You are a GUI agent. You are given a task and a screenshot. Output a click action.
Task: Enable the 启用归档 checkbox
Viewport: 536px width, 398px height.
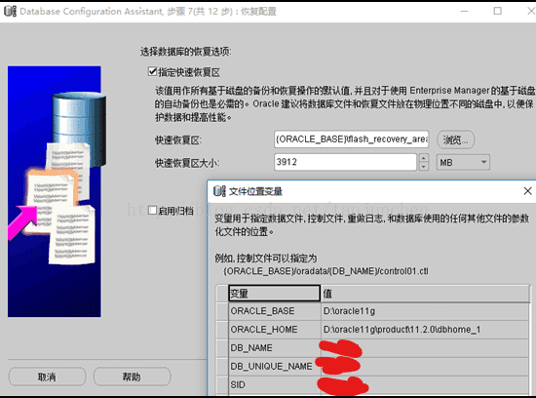pos(152,210)
